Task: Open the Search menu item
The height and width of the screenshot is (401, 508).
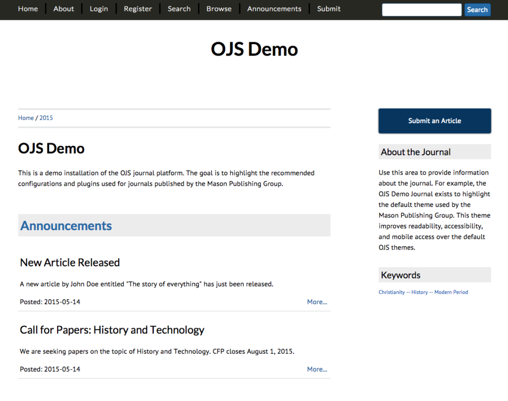Action: (179, 8)
